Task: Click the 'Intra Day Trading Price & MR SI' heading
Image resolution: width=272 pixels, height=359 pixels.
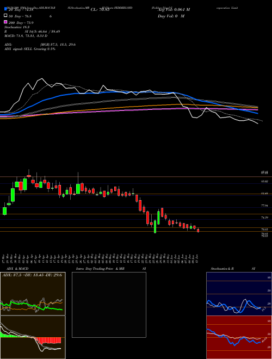Action: click(112, 269)
